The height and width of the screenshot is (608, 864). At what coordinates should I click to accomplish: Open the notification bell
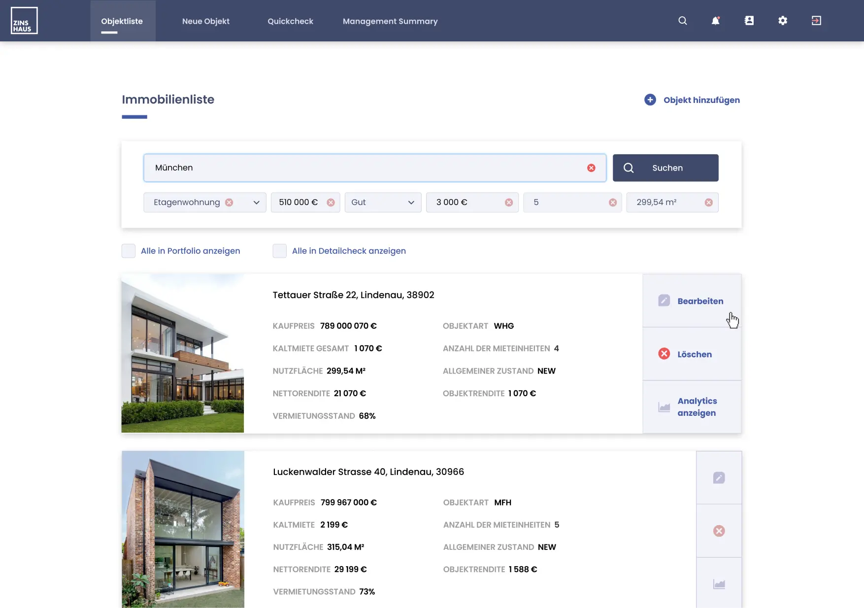point(715,21)
